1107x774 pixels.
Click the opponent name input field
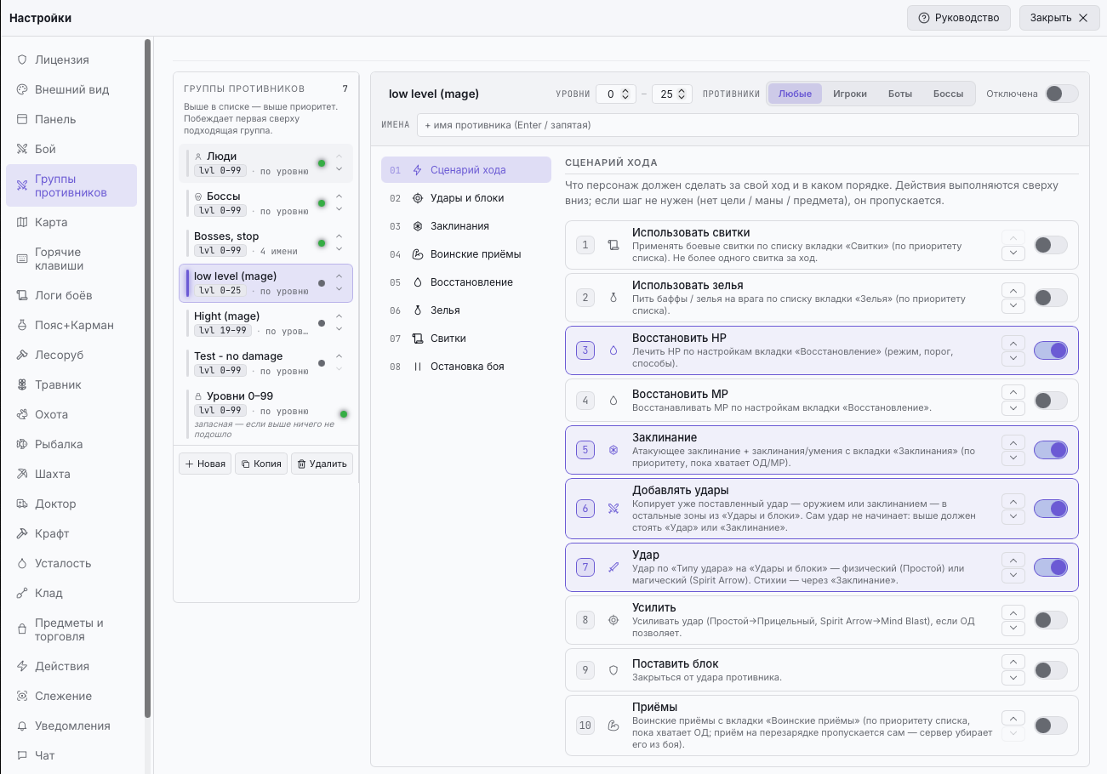pos(748,125)
